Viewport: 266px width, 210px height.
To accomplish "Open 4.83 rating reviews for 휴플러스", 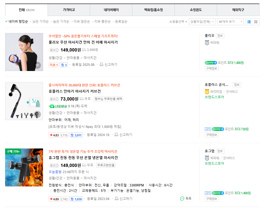I will (x=58, y=135).
